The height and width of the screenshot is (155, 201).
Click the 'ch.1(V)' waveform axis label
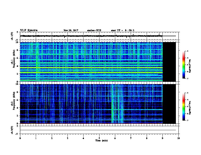[12, 36]
